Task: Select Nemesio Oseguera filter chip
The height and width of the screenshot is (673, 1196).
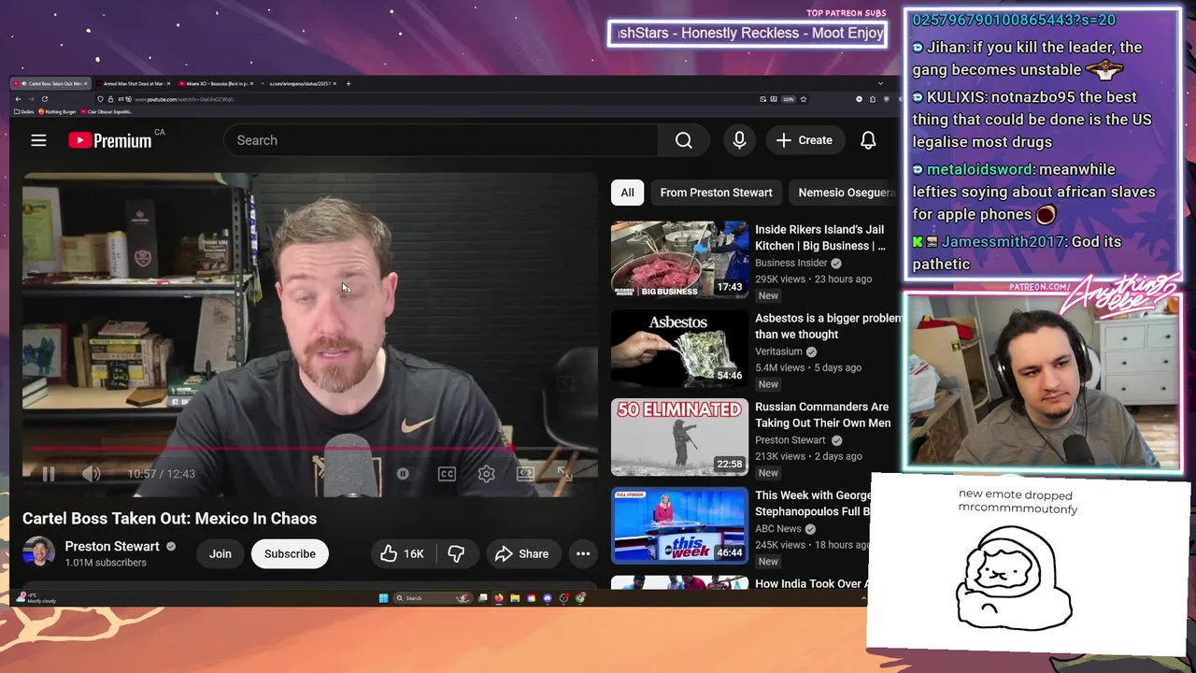Action: pyautogui.click(x=847, y=193)
